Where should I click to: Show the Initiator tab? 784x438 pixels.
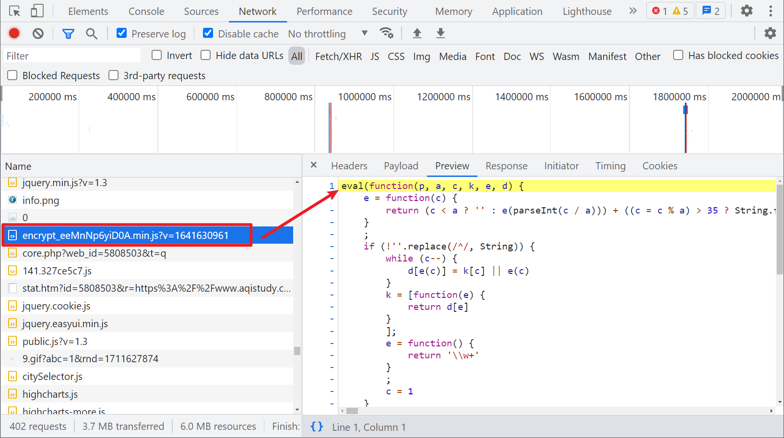[561, 166]
